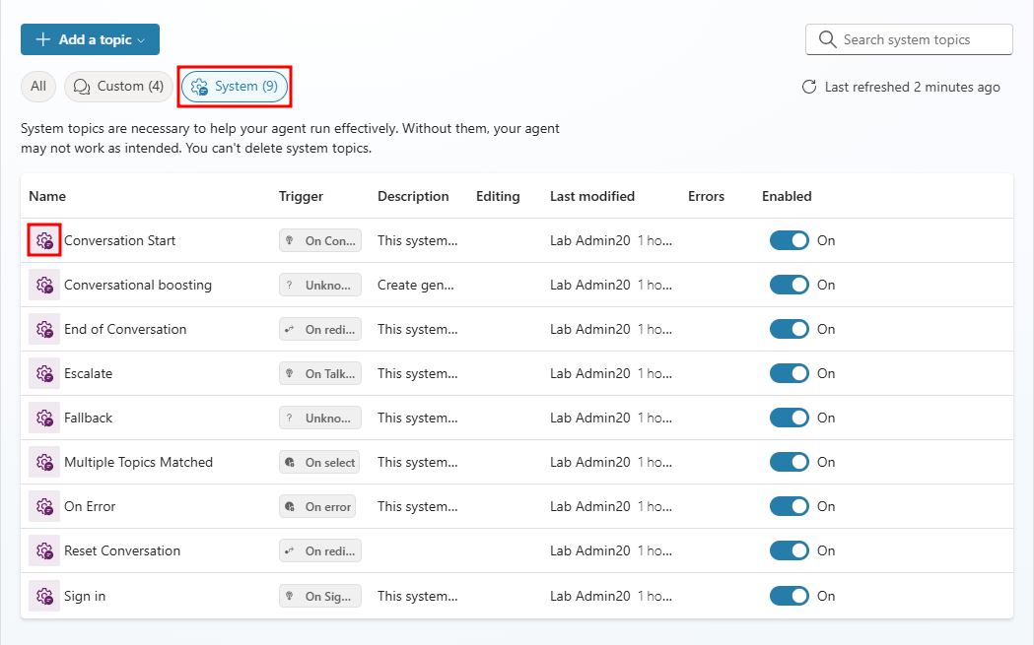Expand the Add a topic dropdown chevron
1034x645 pixels.
coord(141,40)
